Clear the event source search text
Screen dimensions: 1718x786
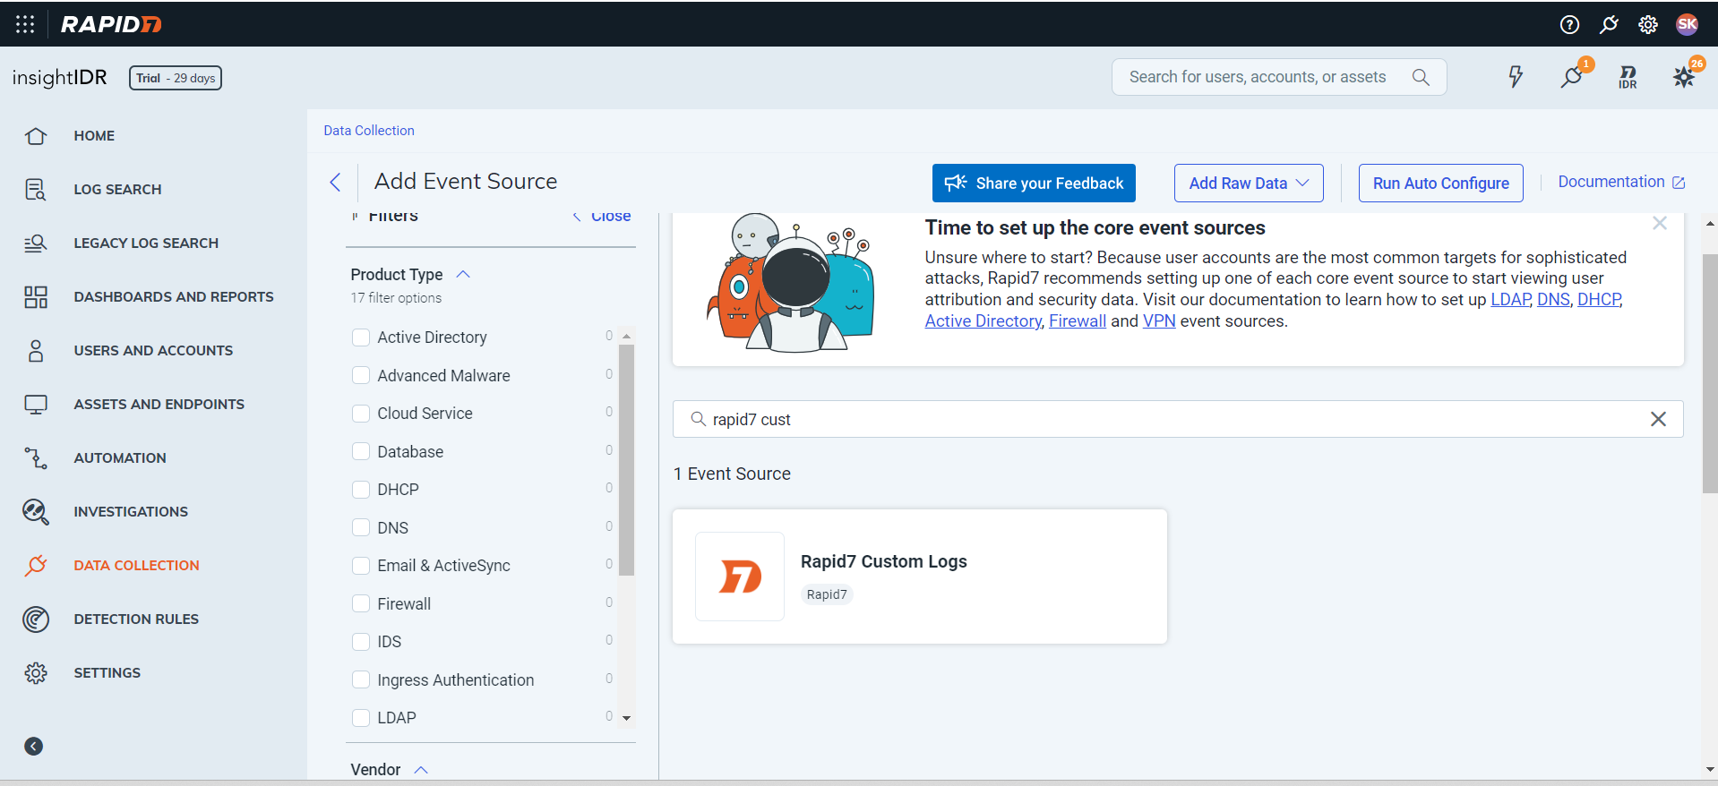[x=1658, y=419]
